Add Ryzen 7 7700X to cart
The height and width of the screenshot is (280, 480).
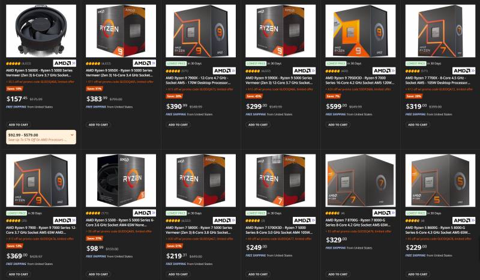(x=418, y=125)
